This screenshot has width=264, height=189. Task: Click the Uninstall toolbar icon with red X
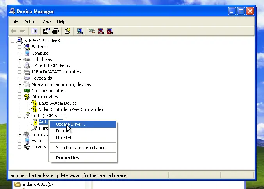tap(101, 31)
